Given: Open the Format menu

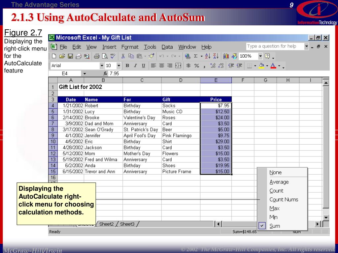Looking at the screenshot, I should 129,47.
